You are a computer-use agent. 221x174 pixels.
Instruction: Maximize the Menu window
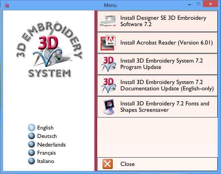click(x=199, y=4)
